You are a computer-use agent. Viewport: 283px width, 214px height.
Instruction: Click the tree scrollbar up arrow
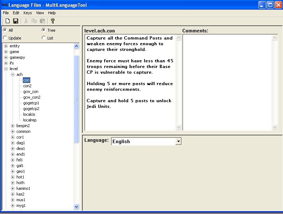coord(76,46)
